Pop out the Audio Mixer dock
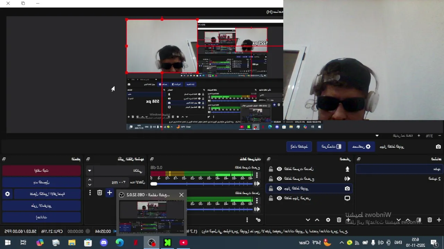 [x=152, y=159]
